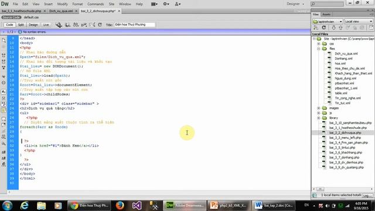The width and height of the screenshot is (375, 211).
Task: Click the Put files up-arrow icon
Action: coord(340,28)
